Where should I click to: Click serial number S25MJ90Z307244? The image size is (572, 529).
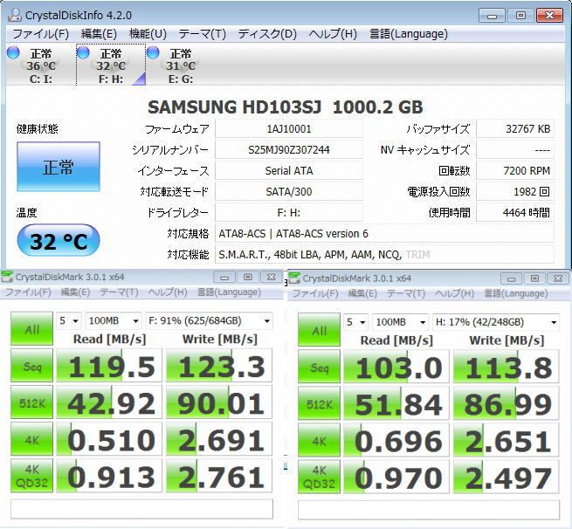[289, 149]
